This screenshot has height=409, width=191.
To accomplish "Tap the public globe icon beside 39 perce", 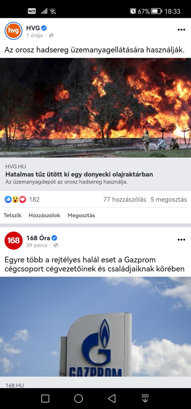I will [56, 245].
